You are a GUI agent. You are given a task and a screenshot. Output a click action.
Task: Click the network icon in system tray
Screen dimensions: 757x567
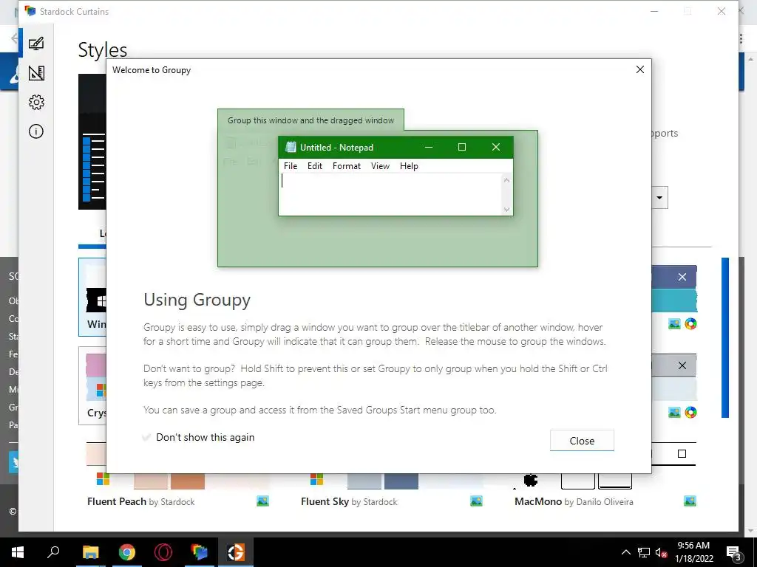[644, 552]
